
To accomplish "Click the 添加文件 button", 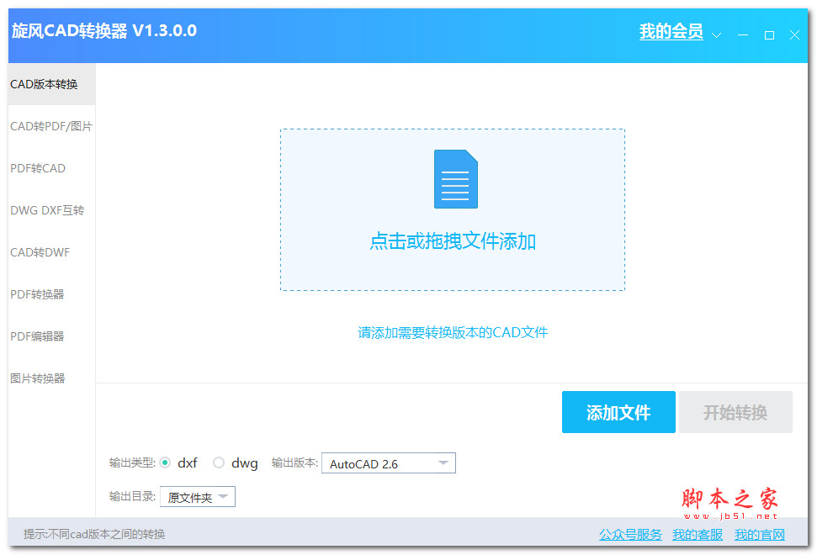I will pyautogui.click(x=618, y=412).
